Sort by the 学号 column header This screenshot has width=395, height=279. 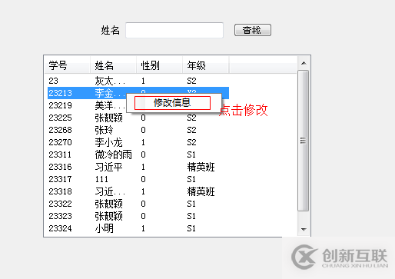coord(68,65)
